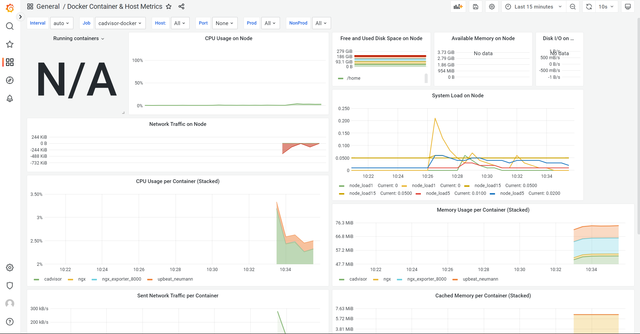Open Server Admin shield icon
Image resolution: width=640 pixels, height=334 pixels.
(x=10, y=286)
